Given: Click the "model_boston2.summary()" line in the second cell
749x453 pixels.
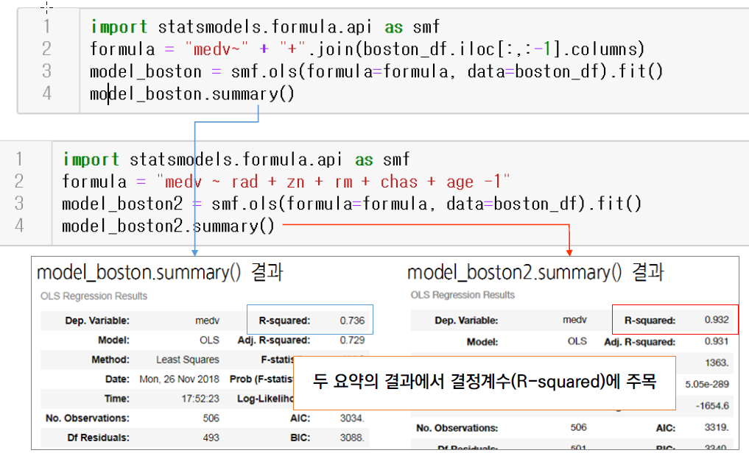Looking at the screenshot, I should click(168, 226).
